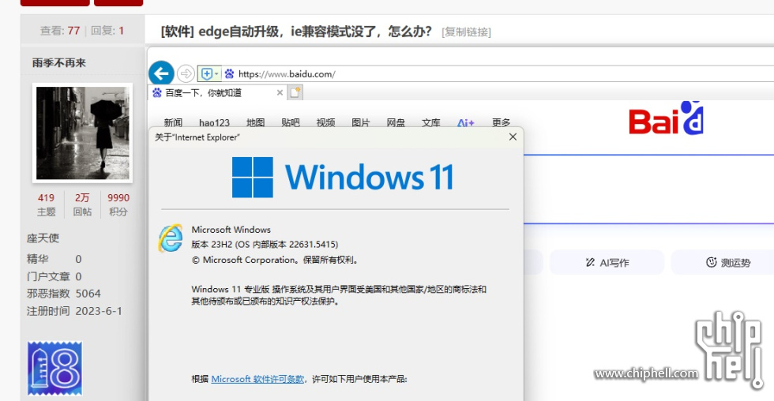Click the user avatar umbrella photo
The width and height of the screenshot is (774, 401).
click(82, 133)
